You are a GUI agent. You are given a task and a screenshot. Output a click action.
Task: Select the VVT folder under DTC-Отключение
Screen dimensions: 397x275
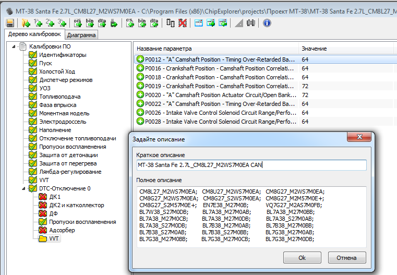point(54,238)
